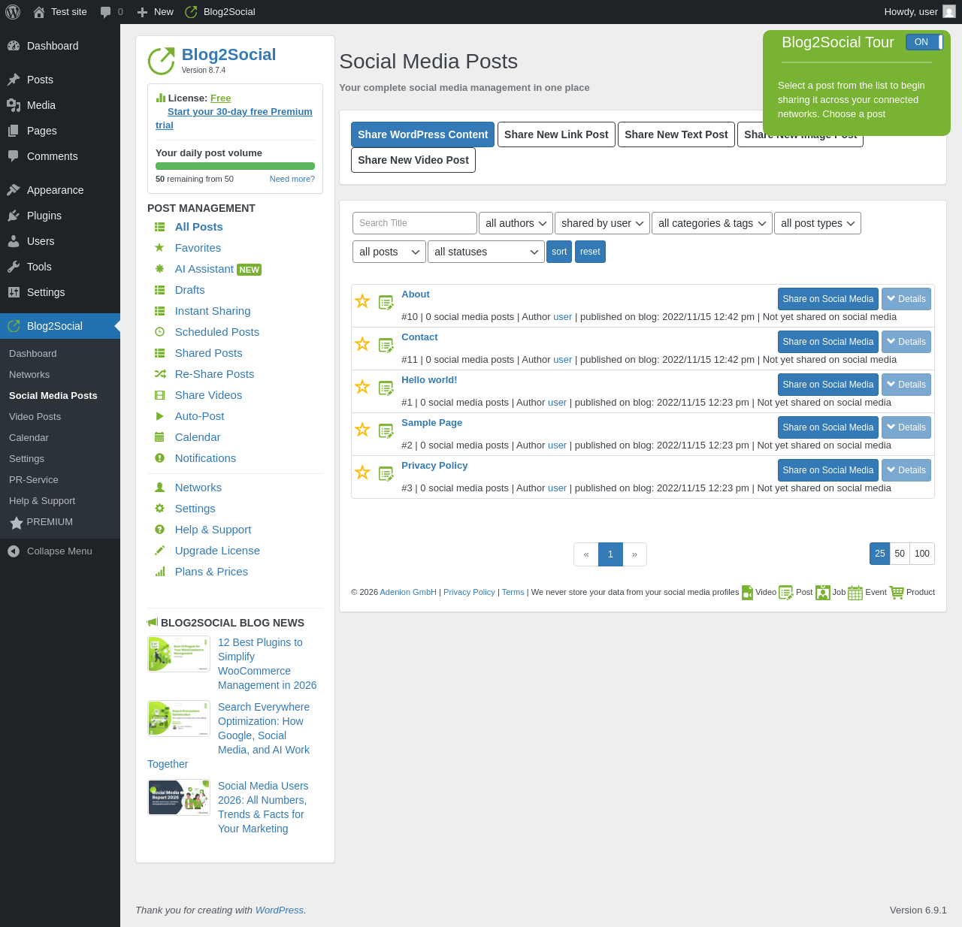This screenshot has height=927, width=962.
Task: Select the Share New Link Post tab
Action: [556, 134]
